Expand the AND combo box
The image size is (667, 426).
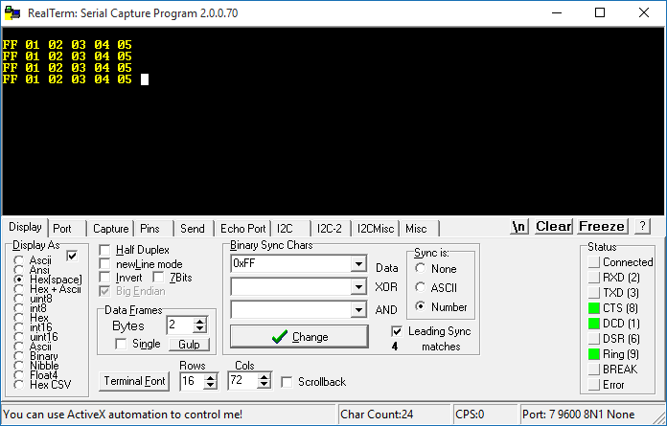click(358, 309)
